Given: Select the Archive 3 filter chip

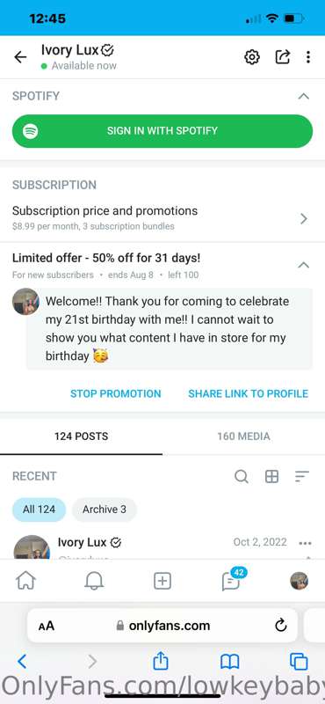Looking at the screenshot, I should [104, 510].
